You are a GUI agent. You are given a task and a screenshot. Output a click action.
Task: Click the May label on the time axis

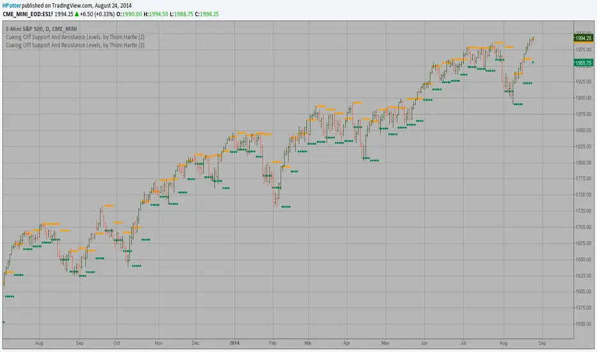(x=386, y=343)
